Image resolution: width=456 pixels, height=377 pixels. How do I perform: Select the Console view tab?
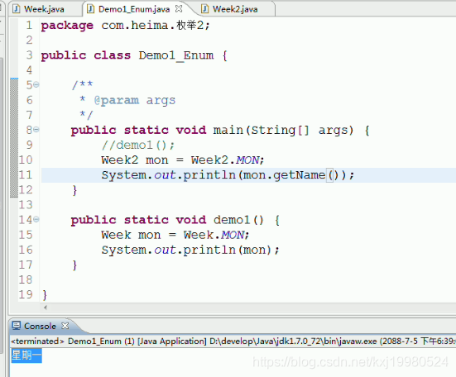point(40,327)
